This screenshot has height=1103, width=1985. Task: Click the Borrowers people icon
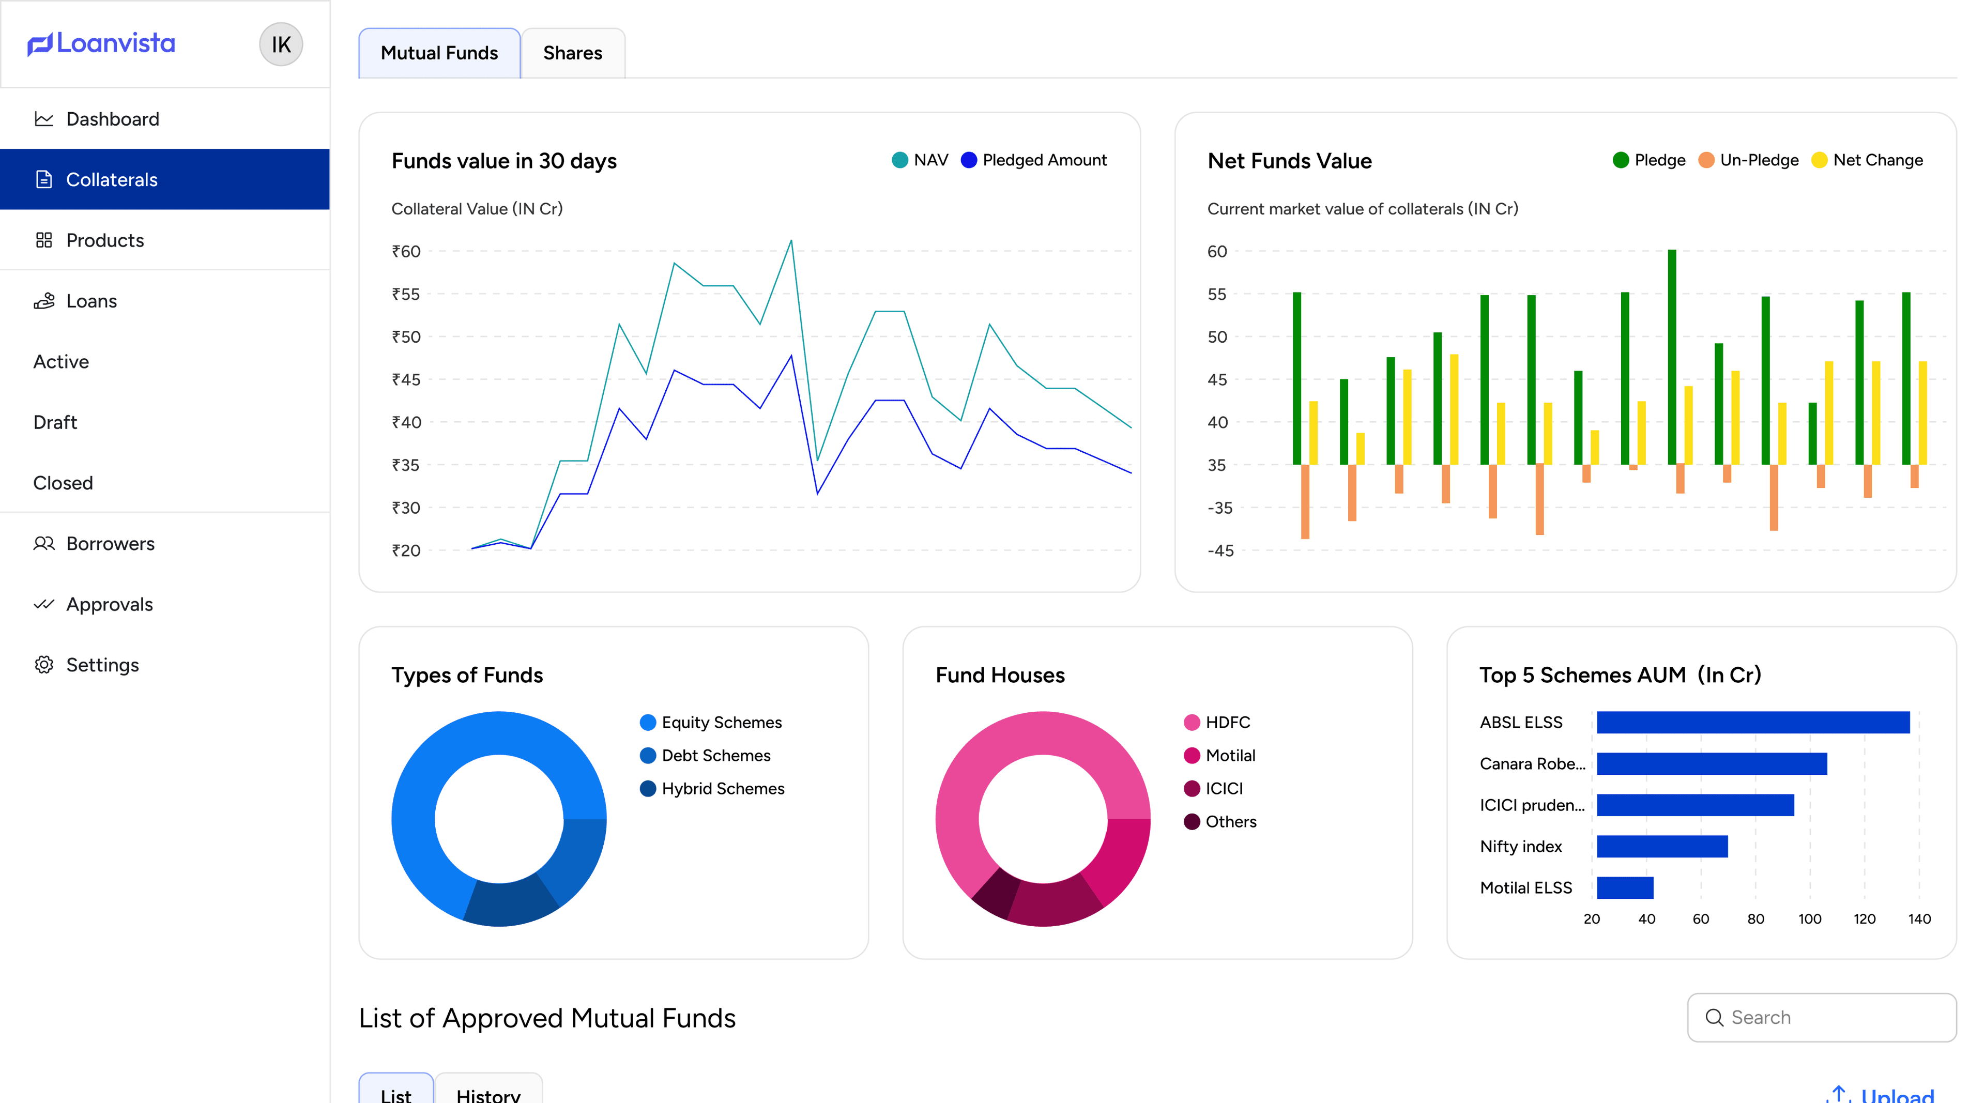(x=44, y=544)
